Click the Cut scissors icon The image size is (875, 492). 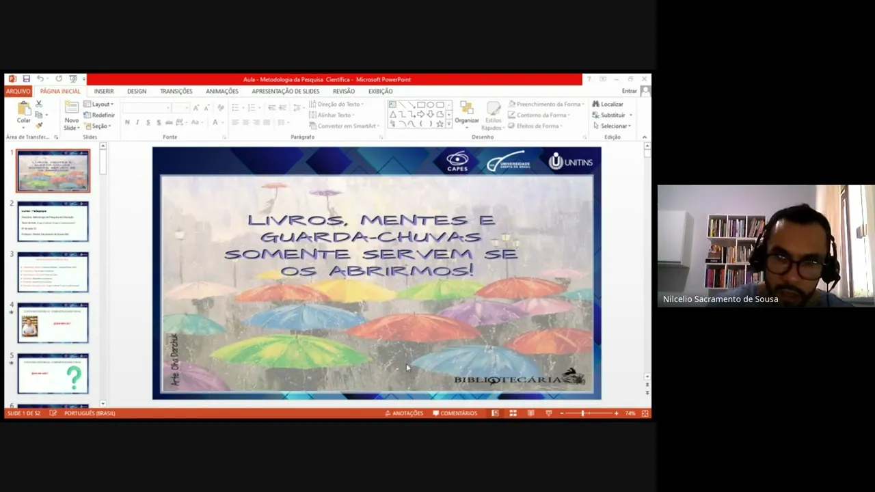tap(39, 104)
